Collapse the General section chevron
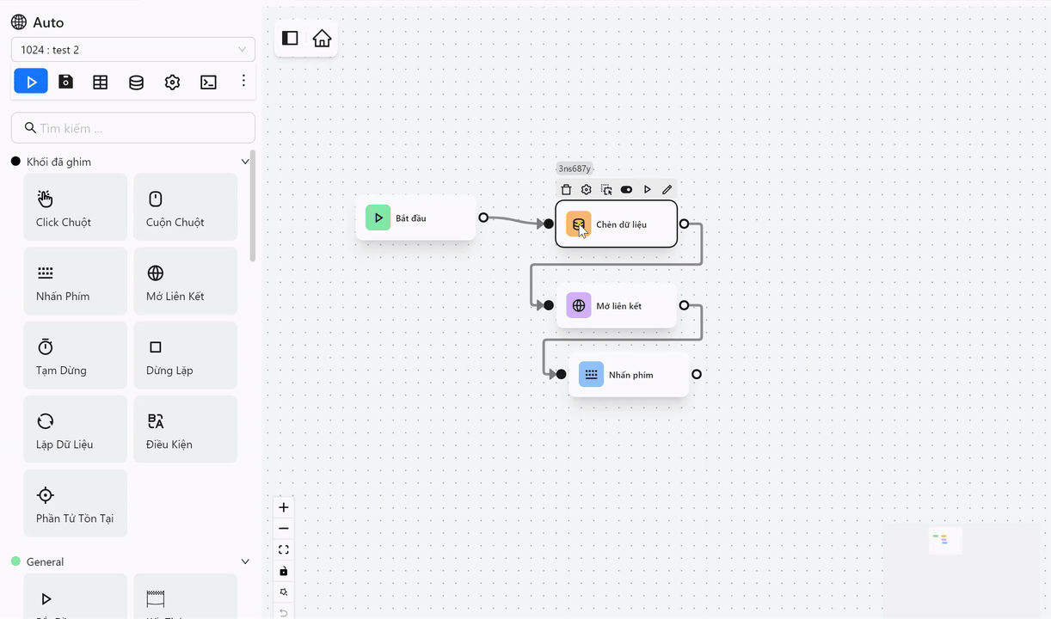This screenshot has height=619, width=1051. tap(245, 561)
